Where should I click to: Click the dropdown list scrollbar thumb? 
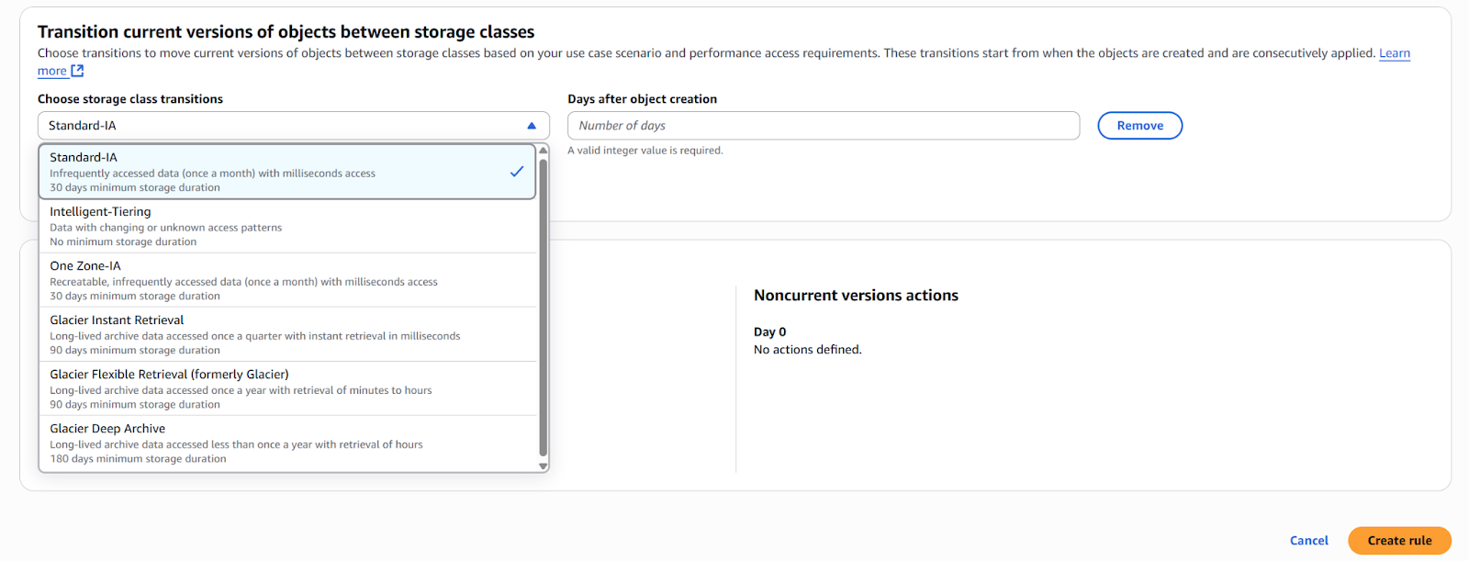coord(543,308)
